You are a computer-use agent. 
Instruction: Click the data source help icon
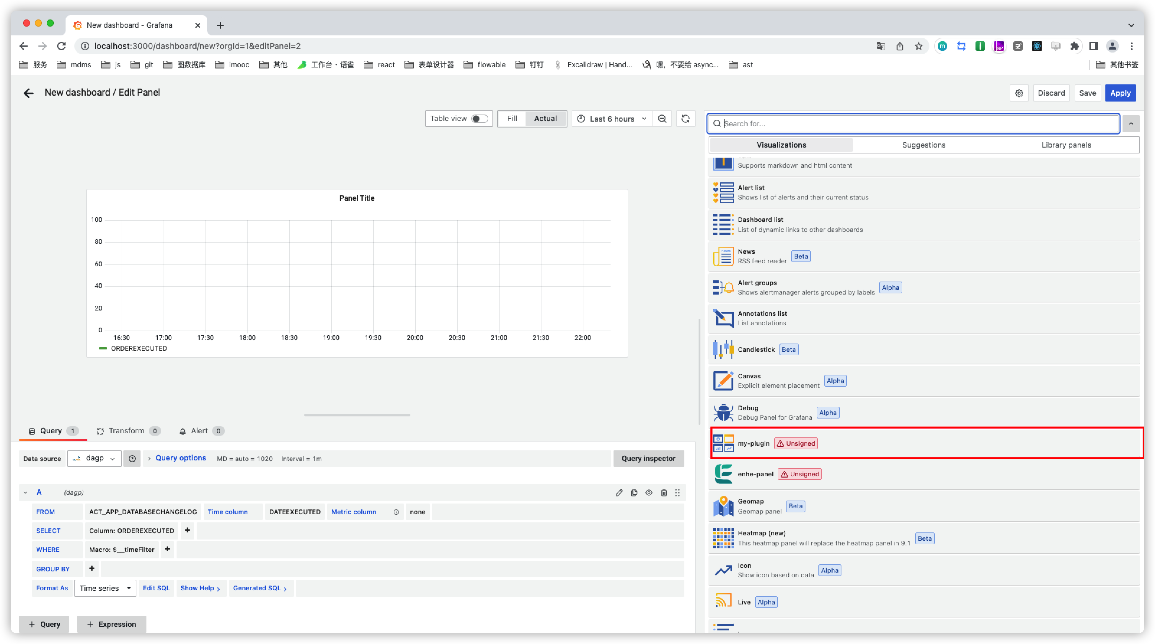(132, 458)
